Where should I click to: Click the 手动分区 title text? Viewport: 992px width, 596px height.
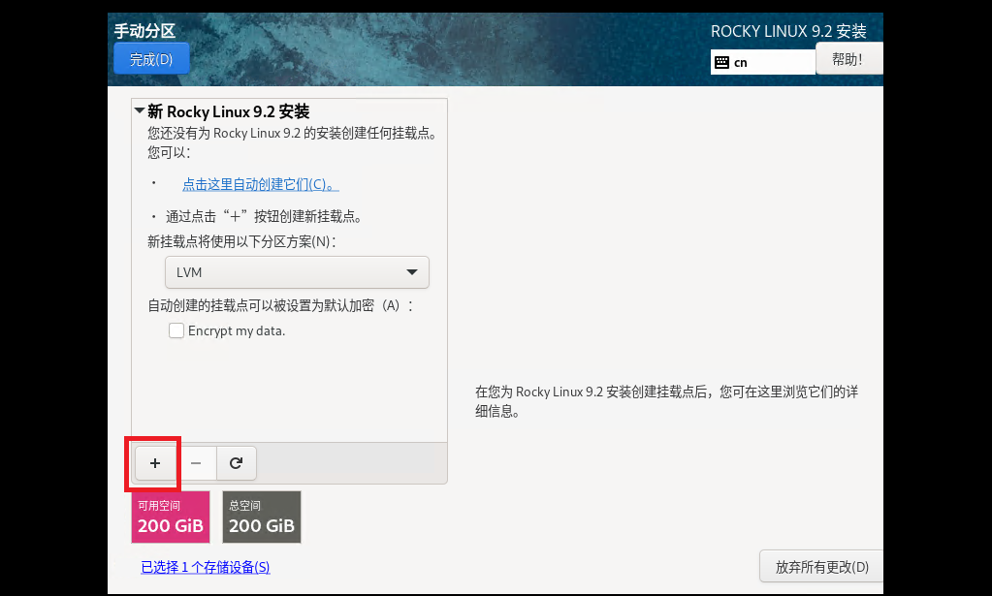144,30
